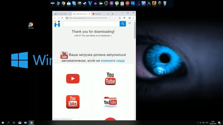The image size is (223, 125).
Task: Open a new tab with plus button
Action: [x=113, y=14]
